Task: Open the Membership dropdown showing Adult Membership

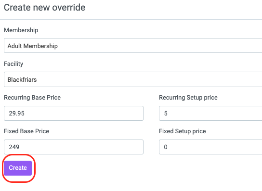Action: [x=133, y=46]
